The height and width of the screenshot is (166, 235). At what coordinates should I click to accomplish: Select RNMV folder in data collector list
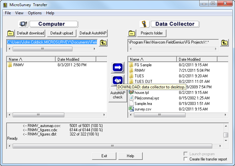(178, 70)
